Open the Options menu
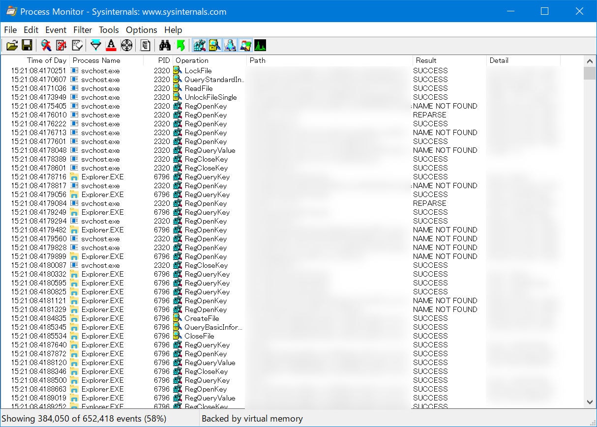This screenshot has height=427, width=597. pyautogui.click(x=142, y=30)
